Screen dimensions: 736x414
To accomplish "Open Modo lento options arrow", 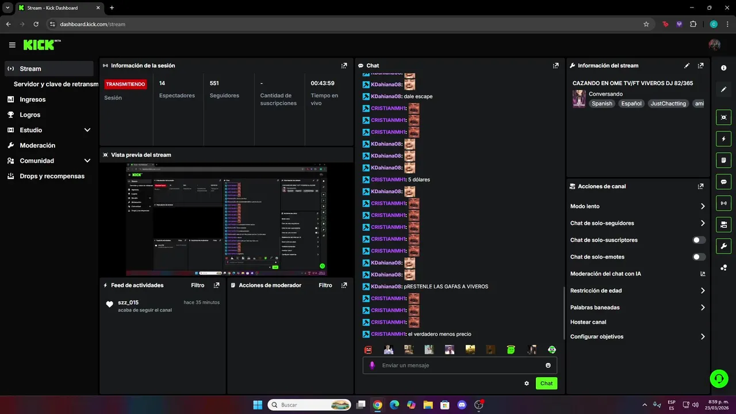I will pyautogui.click(x=703, y=206).
